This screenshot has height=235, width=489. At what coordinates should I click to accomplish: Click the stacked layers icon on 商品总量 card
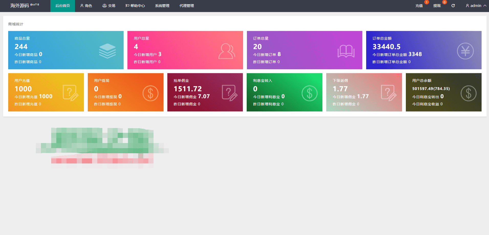107,51
